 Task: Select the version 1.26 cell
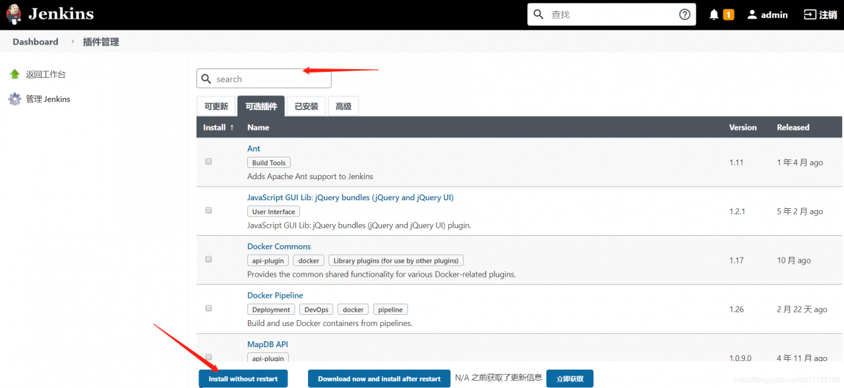point(736,309)
